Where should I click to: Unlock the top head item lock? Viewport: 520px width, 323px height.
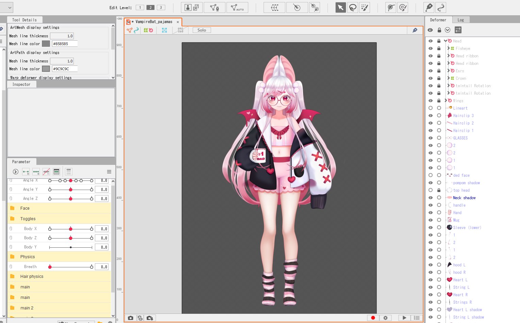(x=439, y=190)
